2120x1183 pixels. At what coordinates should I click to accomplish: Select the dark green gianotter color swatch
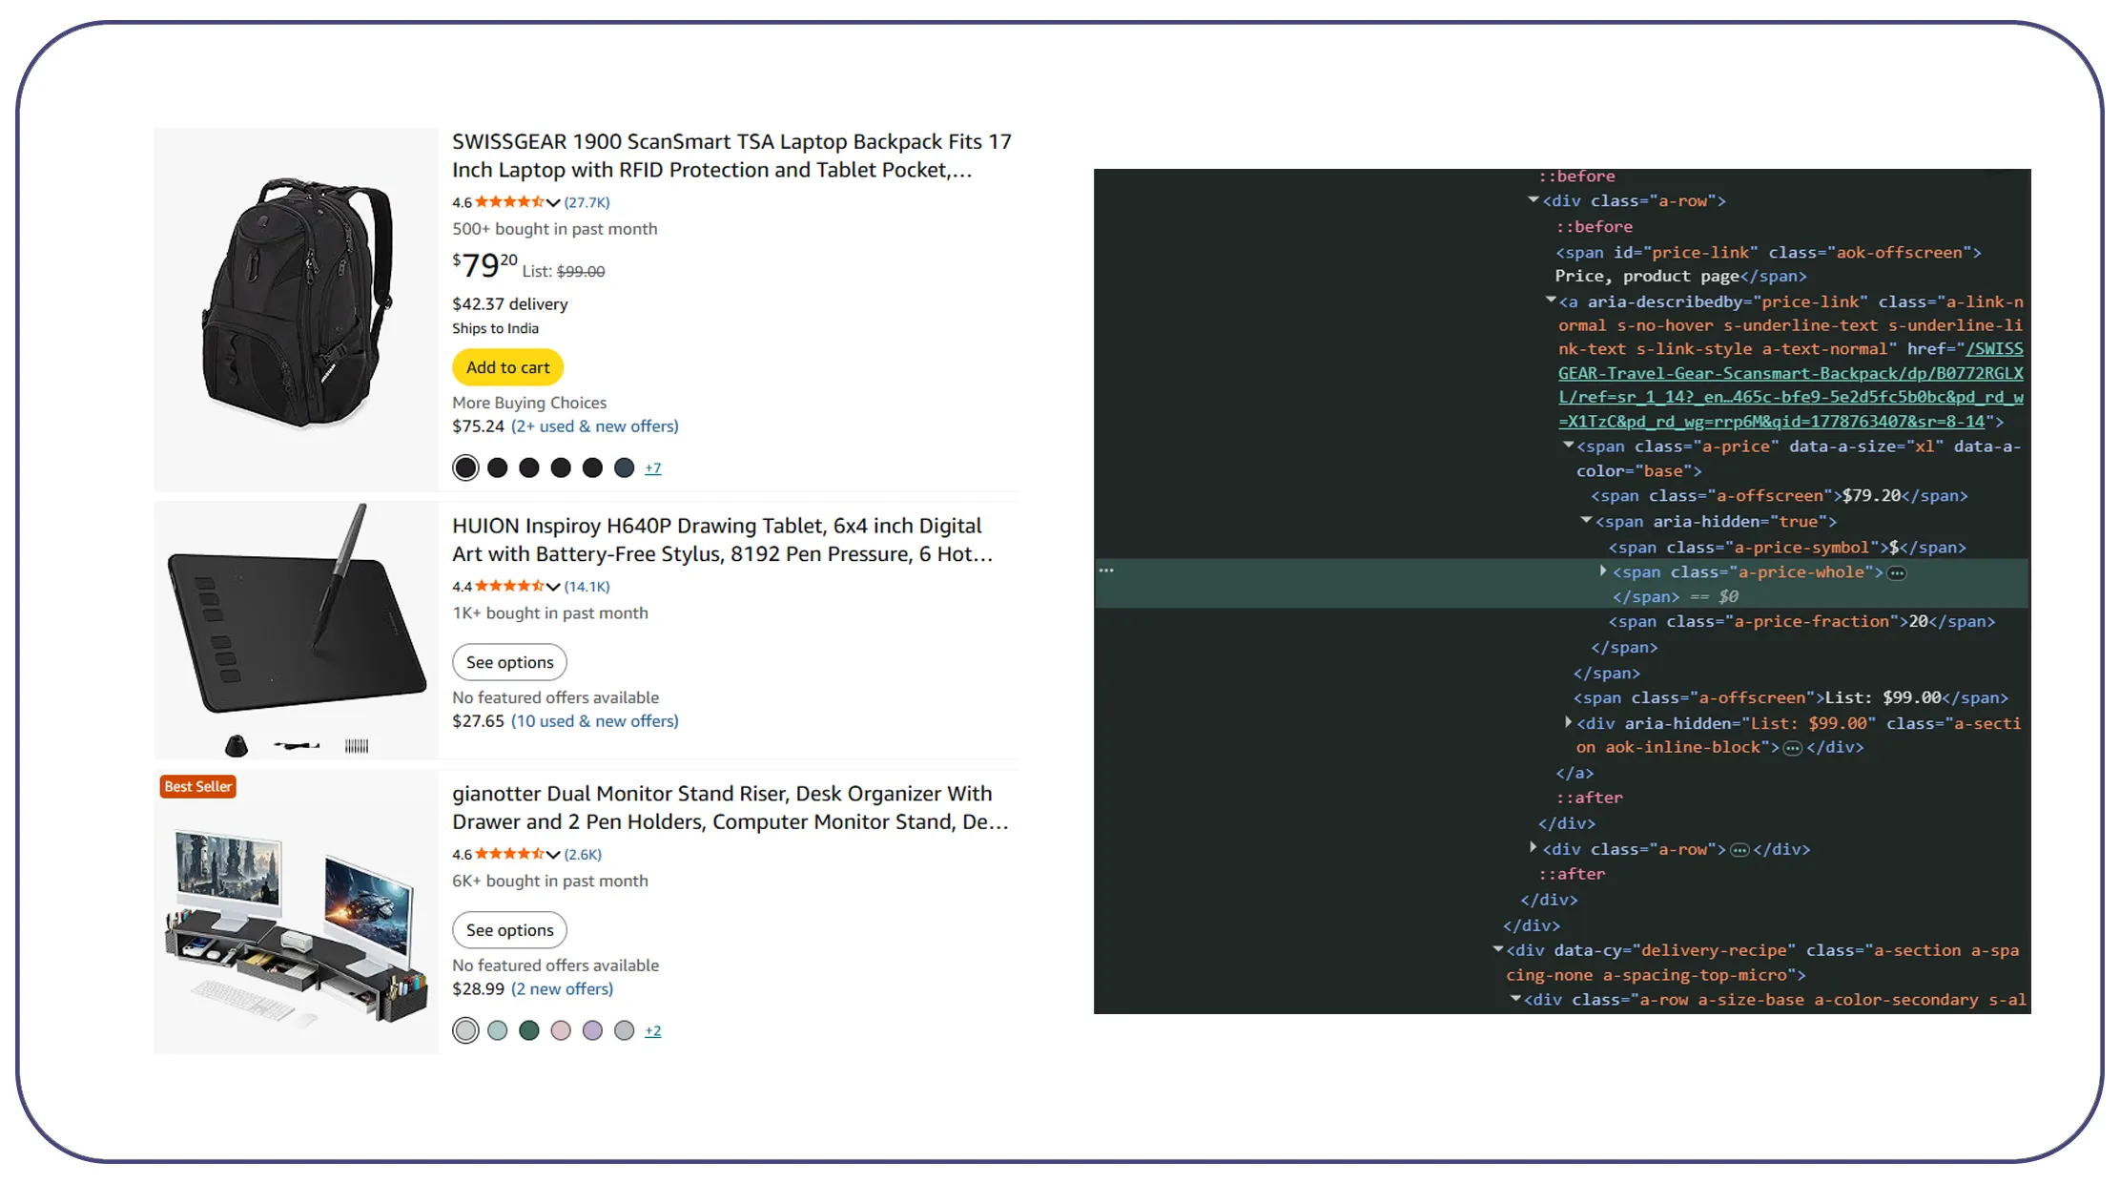coord(529,1030)
